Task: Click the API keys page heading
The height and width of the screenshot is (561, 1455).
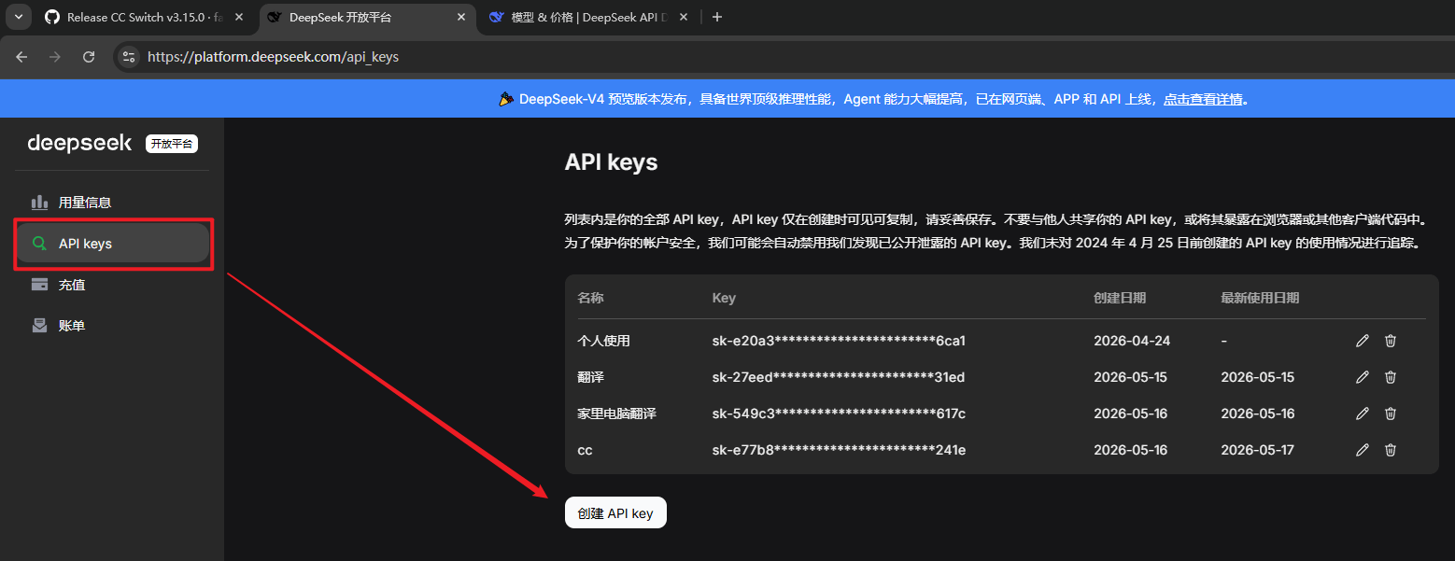Action: (x=611, y=162)
